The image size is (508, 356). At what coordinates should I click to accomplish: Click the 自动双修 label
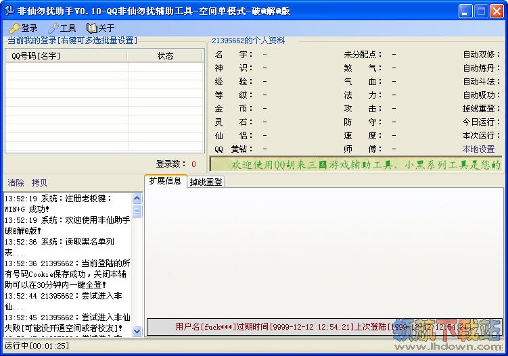coord(482,54)
